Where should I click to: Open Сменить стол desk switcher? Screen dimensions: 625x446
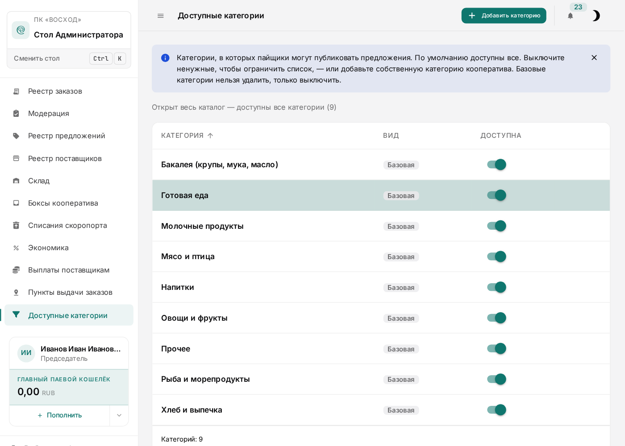tap(69, 58)
